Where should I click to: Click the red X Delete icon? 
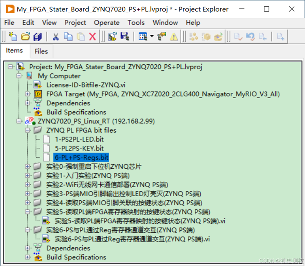coord(93,36)
